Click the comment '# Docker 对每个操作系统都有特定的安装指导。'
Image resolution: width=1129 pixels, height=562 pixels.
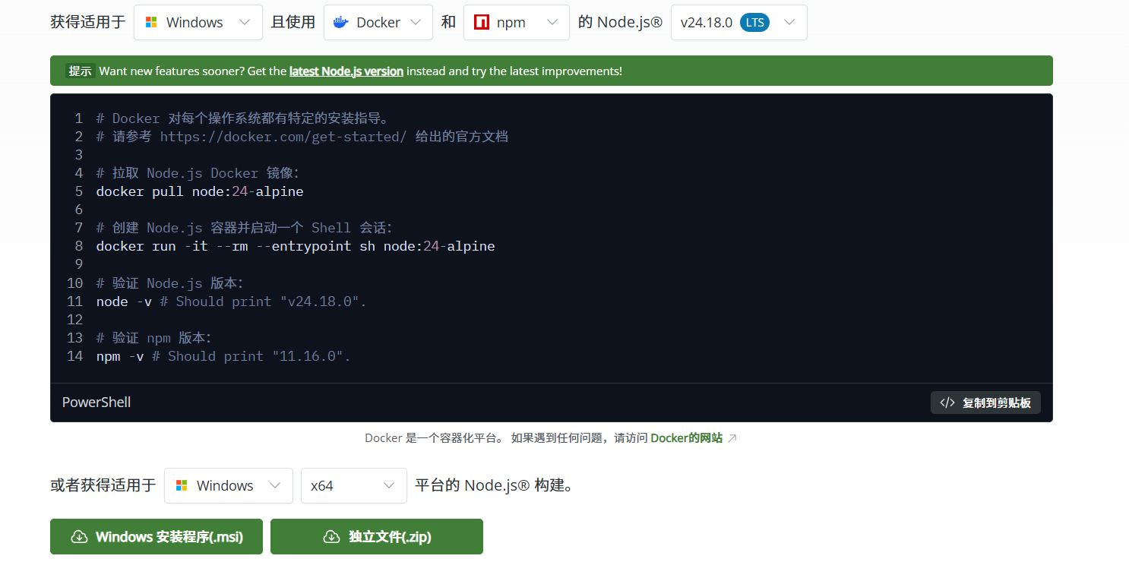point(242,118)
